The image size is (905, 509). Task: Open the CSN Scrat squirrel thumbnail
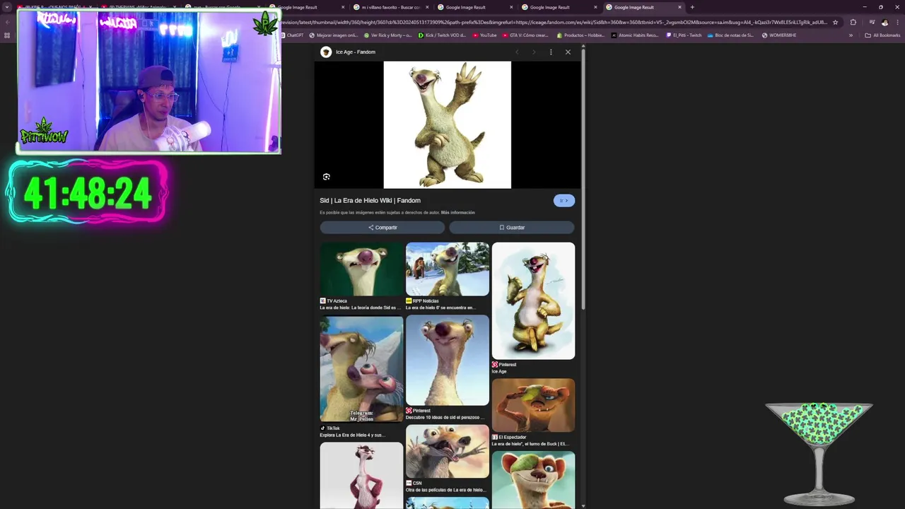[x=448, y=451]
